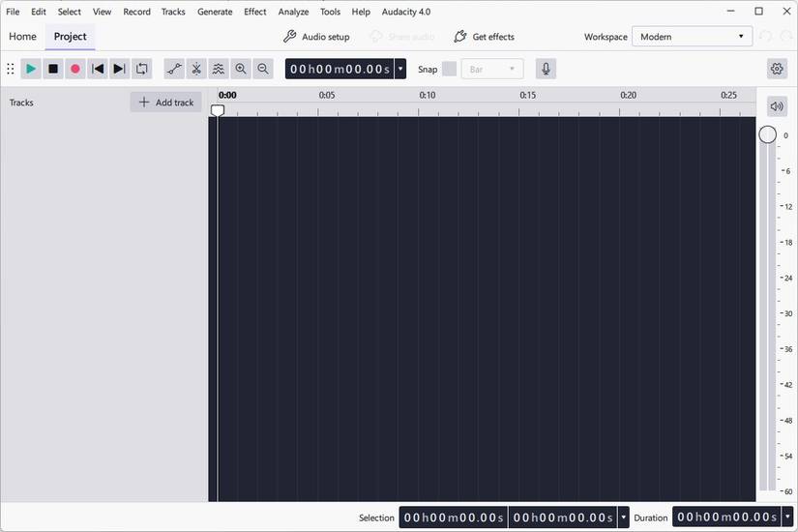Click the Add track button

point(166,103)
